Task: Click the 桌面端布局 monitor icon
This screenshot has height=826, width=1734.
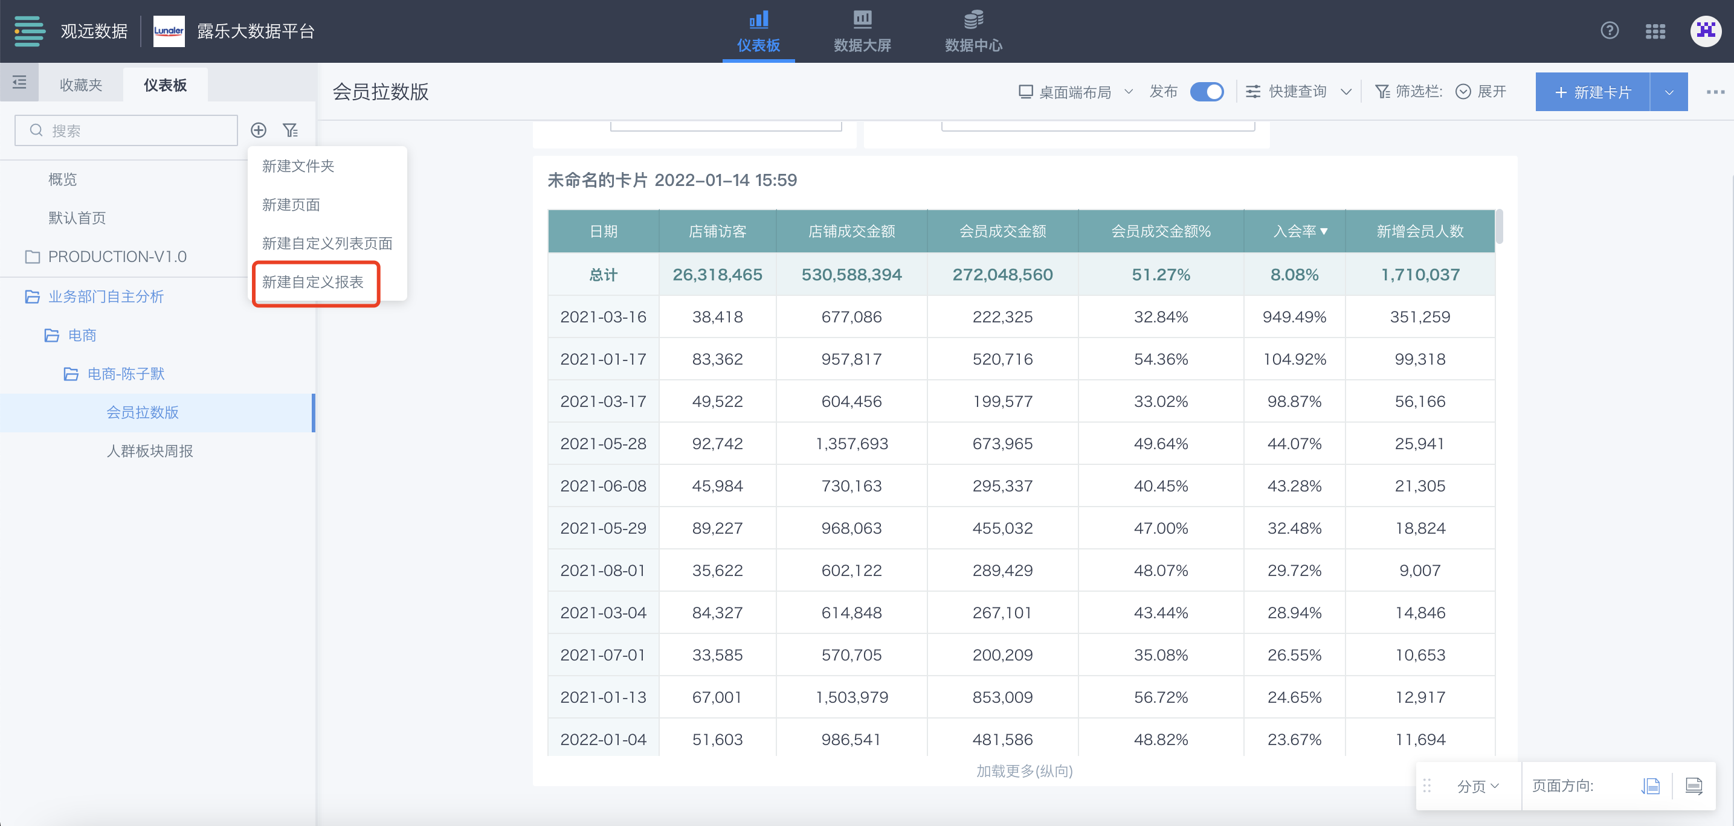Action: (1026, 92)
